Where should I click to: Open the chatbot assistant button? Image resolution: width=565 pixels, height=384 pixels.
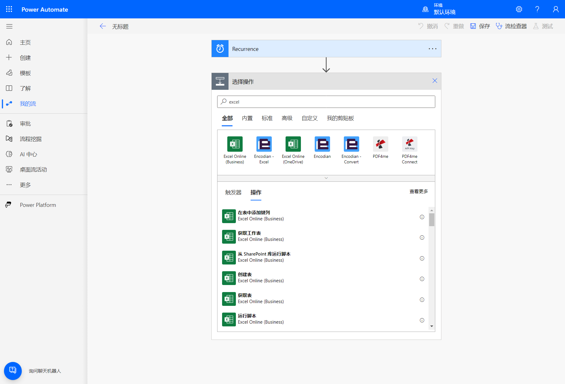pyautogui.click(x=13, y=371)
